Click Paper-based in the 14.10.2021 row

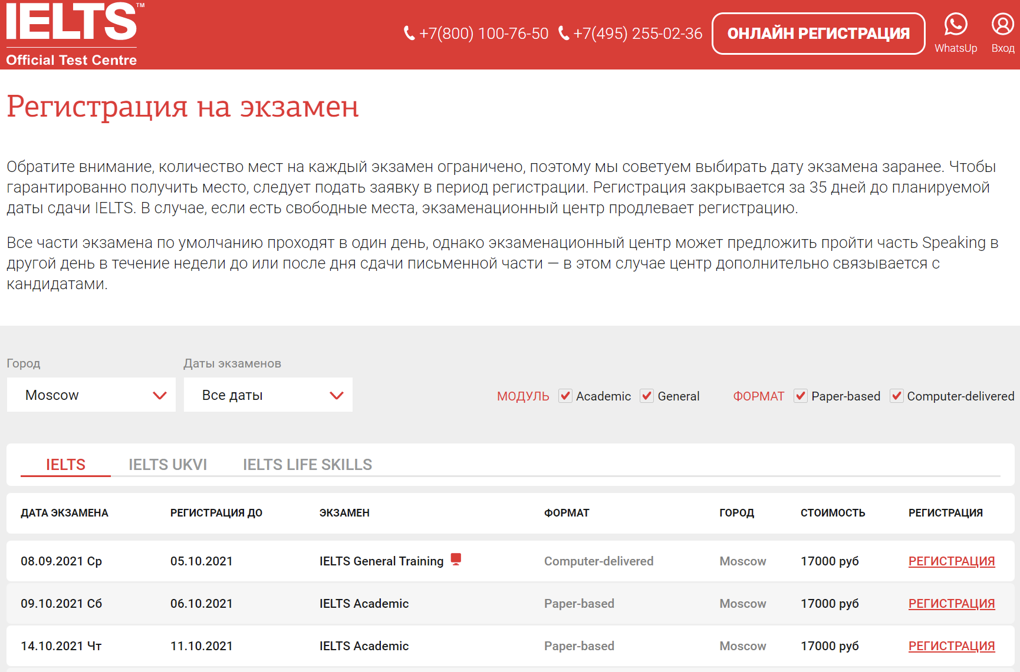(x=579, y=646)
